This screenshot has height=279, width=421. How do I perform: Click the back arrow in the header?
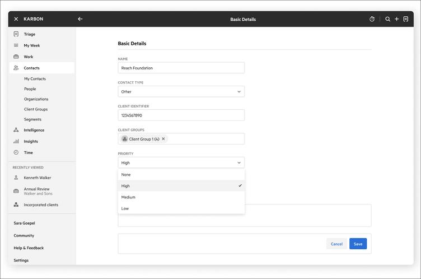(80, 19)
